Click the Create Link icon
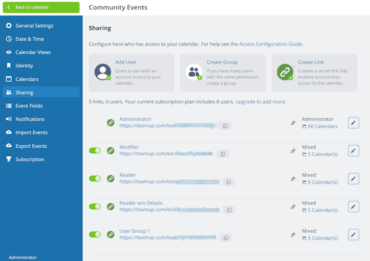 click(285, 73)
